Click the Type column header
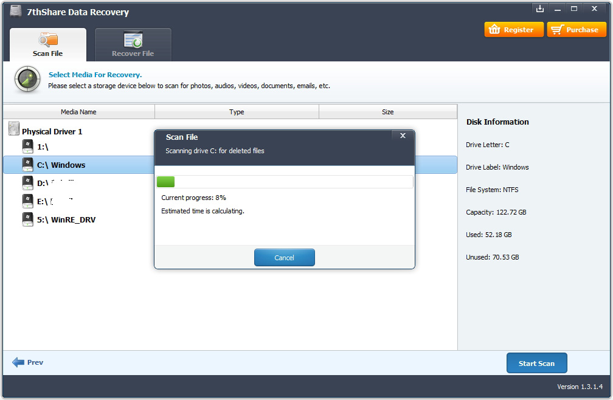613x400 pixels. [x=237, y=112]
